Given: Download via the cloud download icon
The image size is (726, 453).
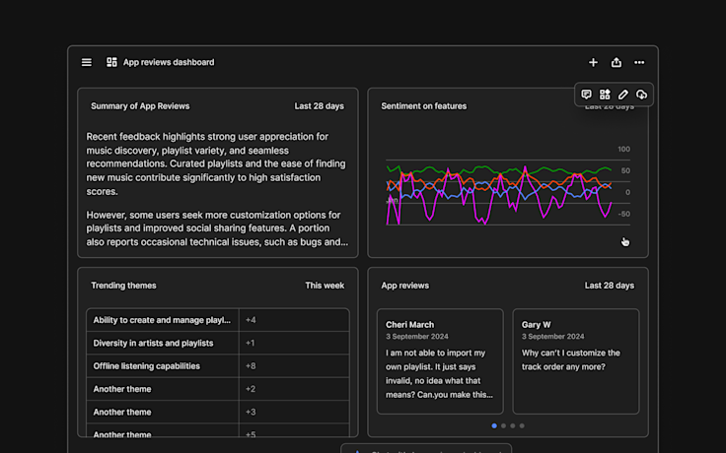Looking at the screenshot, I should 641,95.
